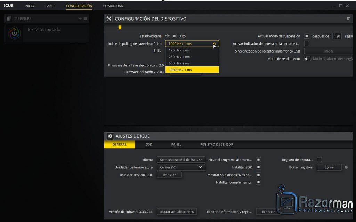Screen dimensions: 356x222
Task: Toggle Habilitar complementos checkbox
Action: (x=258, y=182)
